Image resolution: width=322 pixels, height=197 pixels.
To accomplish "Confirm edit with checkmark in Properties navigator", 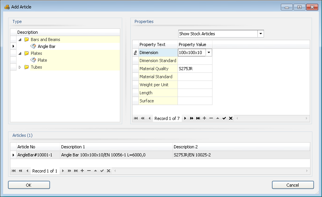I will pyautogui.click(x=224, y=118).
